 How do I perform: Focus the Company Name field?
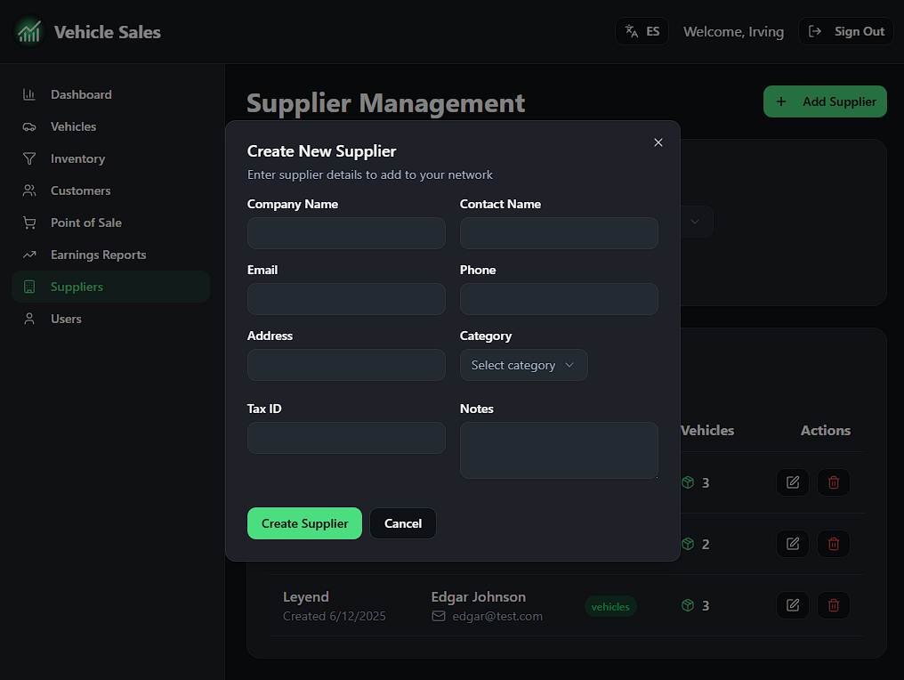(346, 233)
